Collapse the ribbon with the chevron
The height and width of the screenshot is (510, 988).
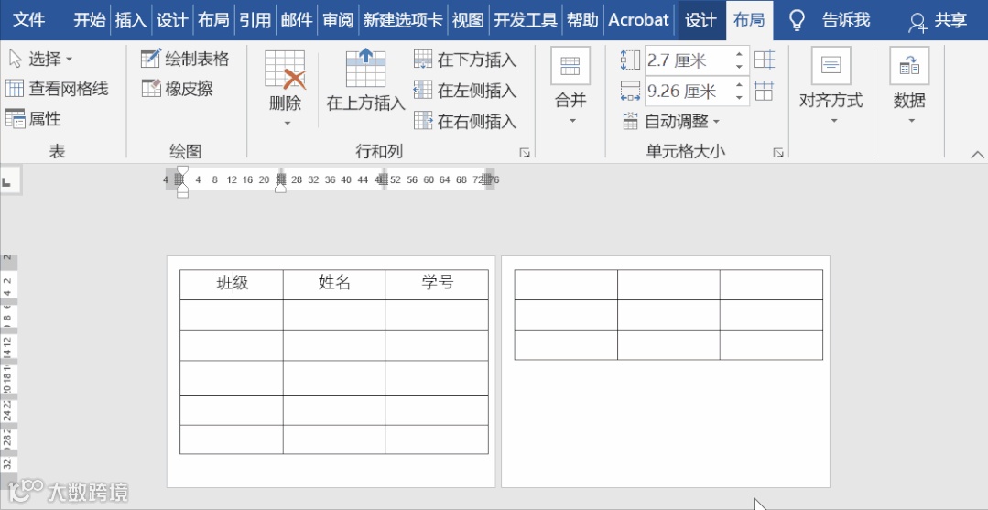(x=977, y=154)
